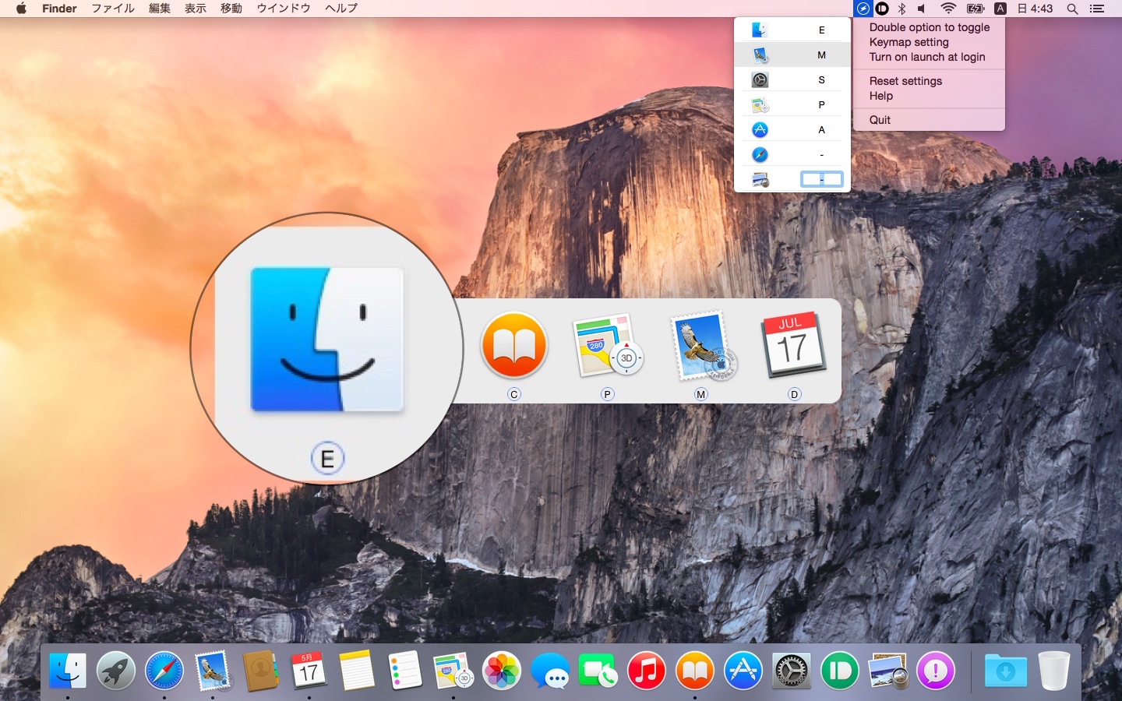Image resolution: width=1122 pixels, height=701 pixels.
Task: Launch iTunes from the Dock
Action: tap(647, 671)
